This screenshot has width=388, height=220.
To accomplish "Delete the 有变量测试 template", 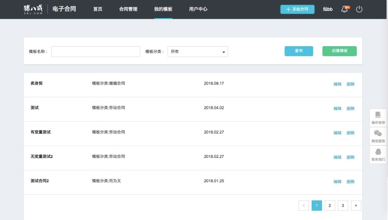I will coord(350,133).
